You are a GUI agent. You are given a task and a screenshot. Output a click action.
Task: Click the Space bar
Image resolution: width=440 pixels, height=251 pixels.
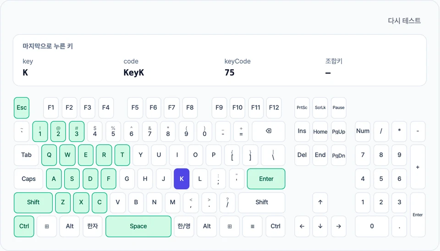tap(138, 226)
